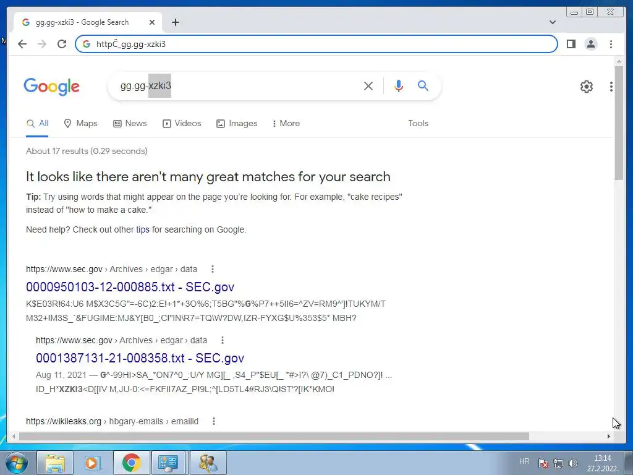Screen dimensions: 633x475
Task: Open Chrome profile menu
Action: tap(591, 44)
